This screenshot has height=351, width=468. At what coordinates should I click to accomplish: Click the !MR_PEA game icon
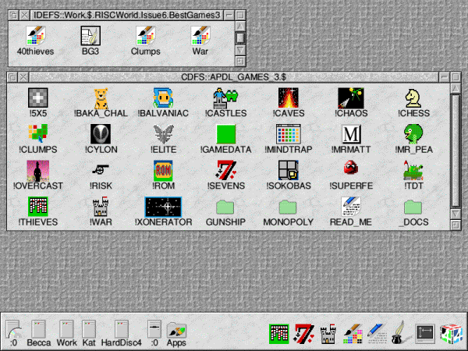pos(413,134)
